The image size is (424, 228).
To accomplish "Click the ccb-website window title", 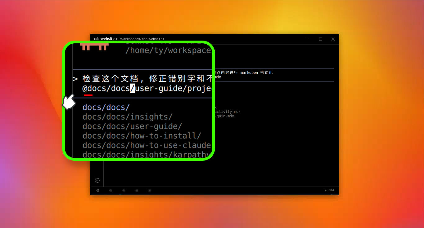I will coord(104,39).
